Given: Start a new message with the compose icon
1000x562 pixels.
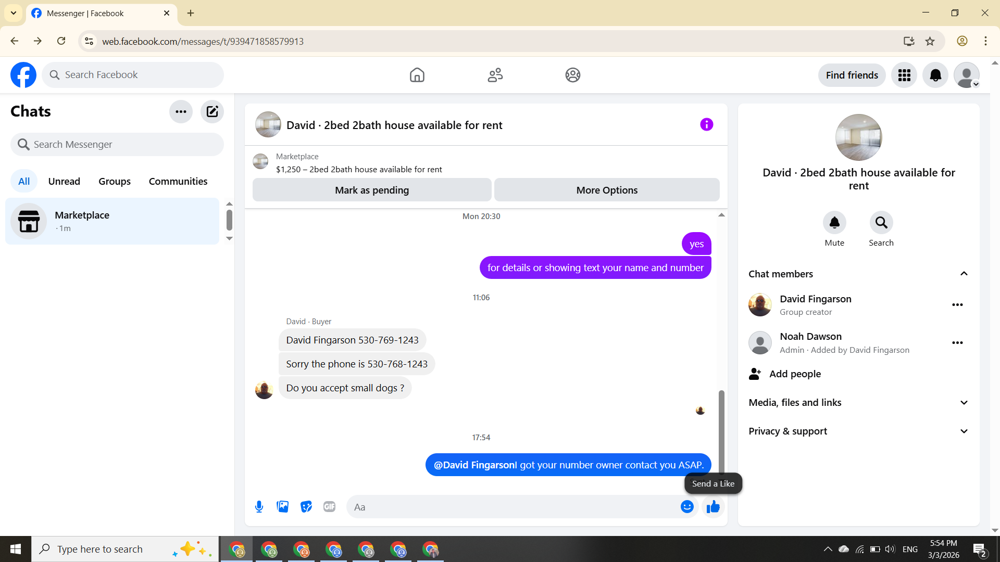Looking at the screenshot, I should tap(212, 111).
